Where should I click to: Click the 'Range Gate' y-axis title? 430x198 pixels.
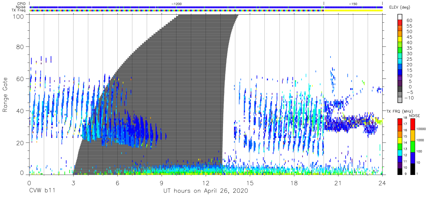tap(5, 95)
